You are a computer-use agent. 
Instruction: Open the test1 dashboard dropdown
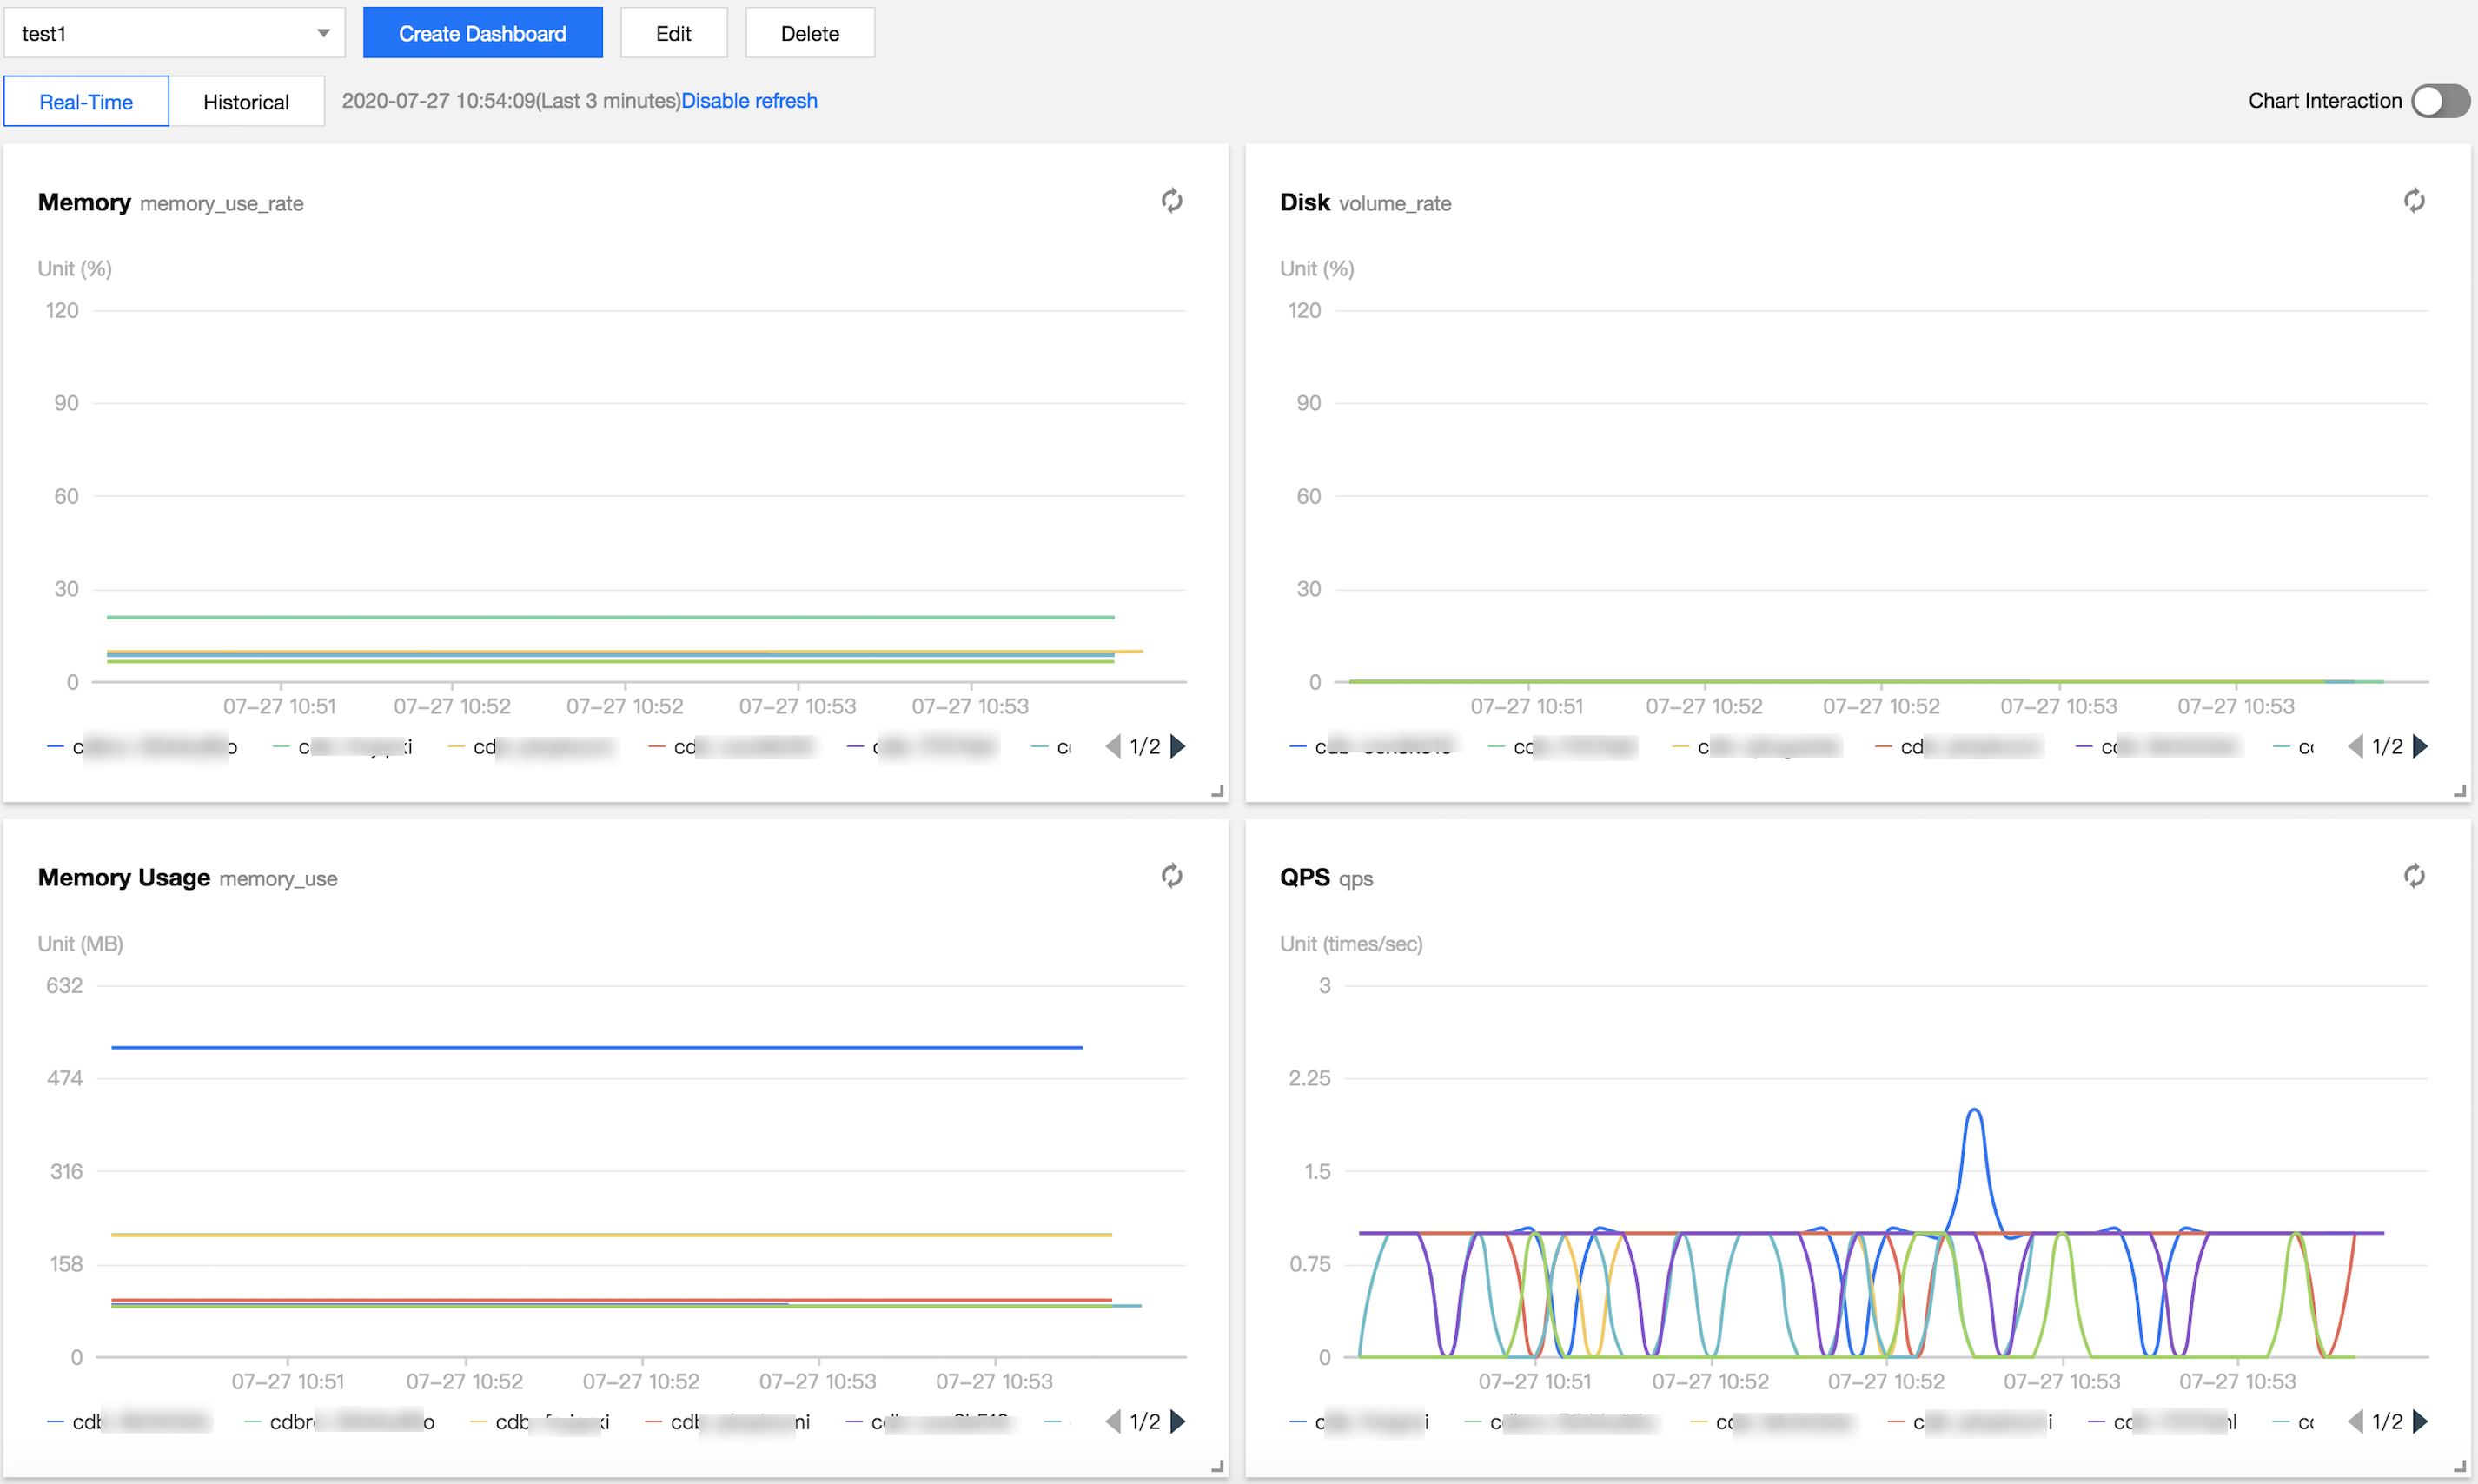tap(174, 33)
